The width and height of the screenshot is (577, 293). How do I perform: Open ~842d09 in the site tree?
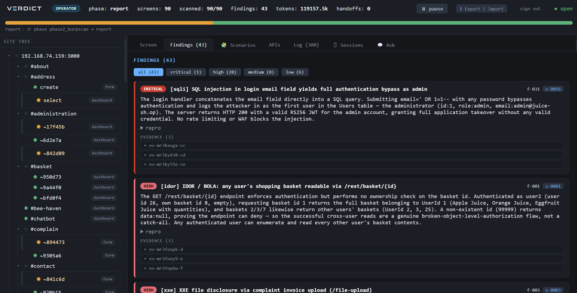pyautogui.click(x=71, y=153)
